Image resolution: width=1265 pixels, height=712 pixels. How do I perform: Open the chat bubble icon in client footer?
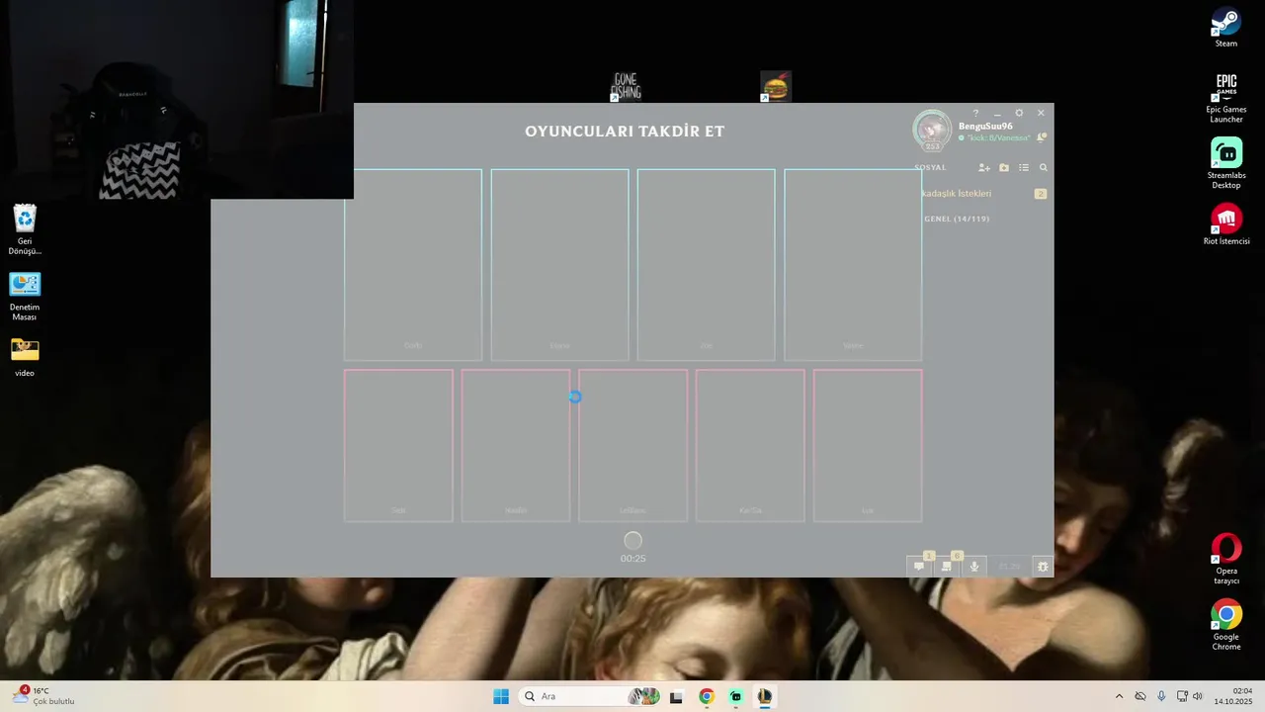click(x=919, y=567)
